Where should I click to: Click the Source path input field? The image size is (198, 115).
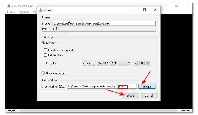pyautogui.click(x=104, y=23)
